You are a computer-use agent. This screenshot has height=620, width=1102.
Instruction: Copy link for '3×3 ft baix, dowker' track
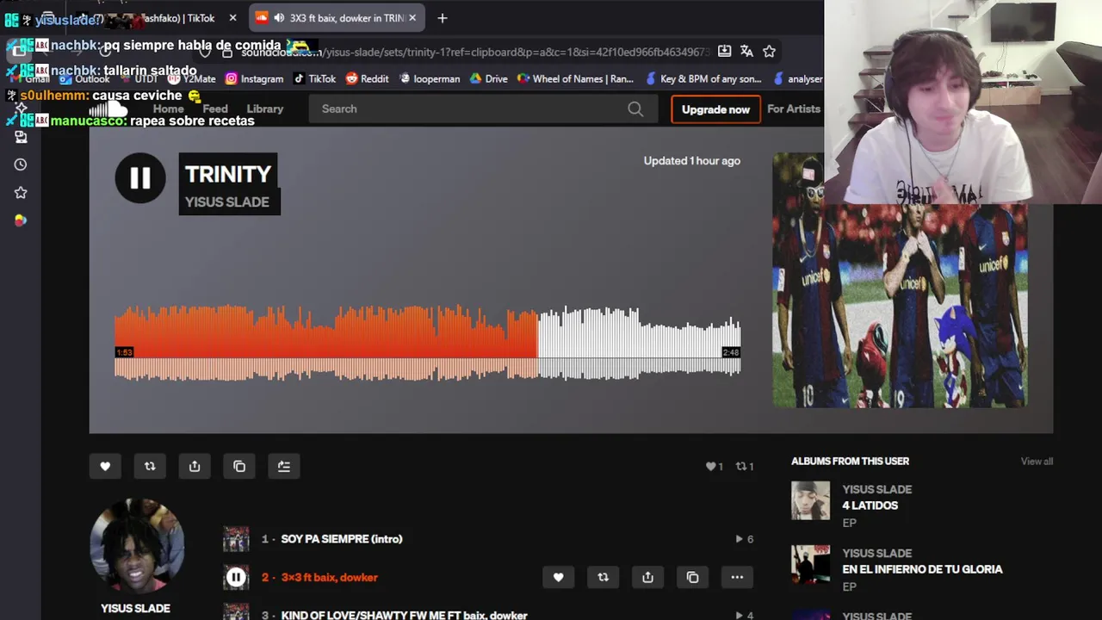pyautogui.click(x=692, y=577)
